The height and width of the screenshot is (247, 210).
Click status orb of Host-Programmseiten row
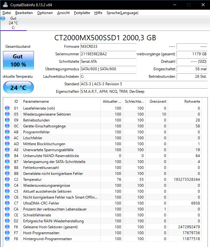click(7, 233)
